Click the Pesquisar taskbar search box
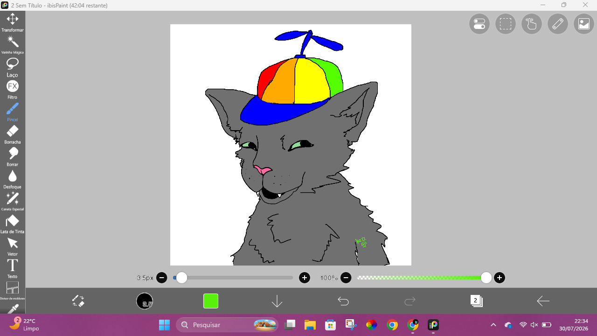The image size is (597, 336). pos(227,325)
